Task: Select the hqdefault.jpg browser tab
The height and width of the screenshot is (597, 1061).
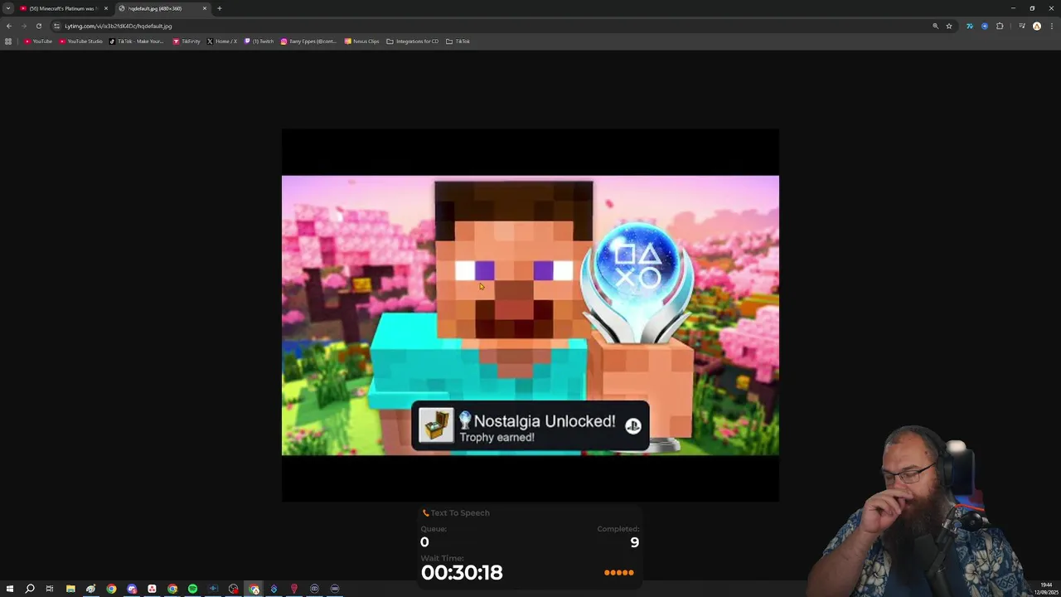Action: [162, 8]
